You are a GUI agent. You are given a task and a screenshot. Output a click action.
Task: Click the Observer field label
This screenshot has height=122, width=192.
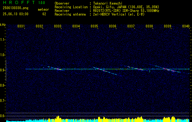pyautogui.click(x=62, y=3)
